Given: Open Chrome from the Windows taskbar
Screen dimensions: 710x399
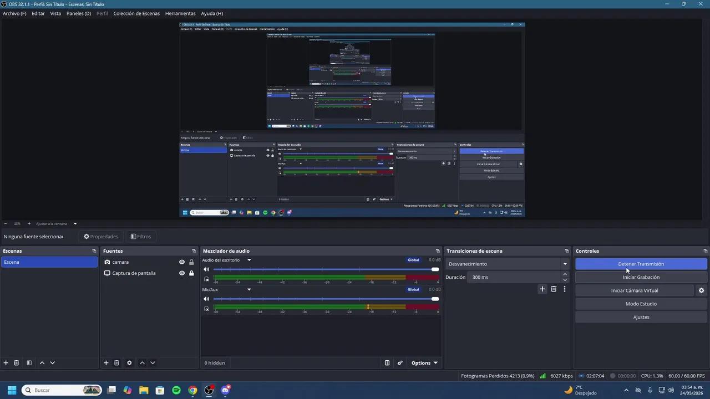Looking at the screenshot, I should pos(192,390).
